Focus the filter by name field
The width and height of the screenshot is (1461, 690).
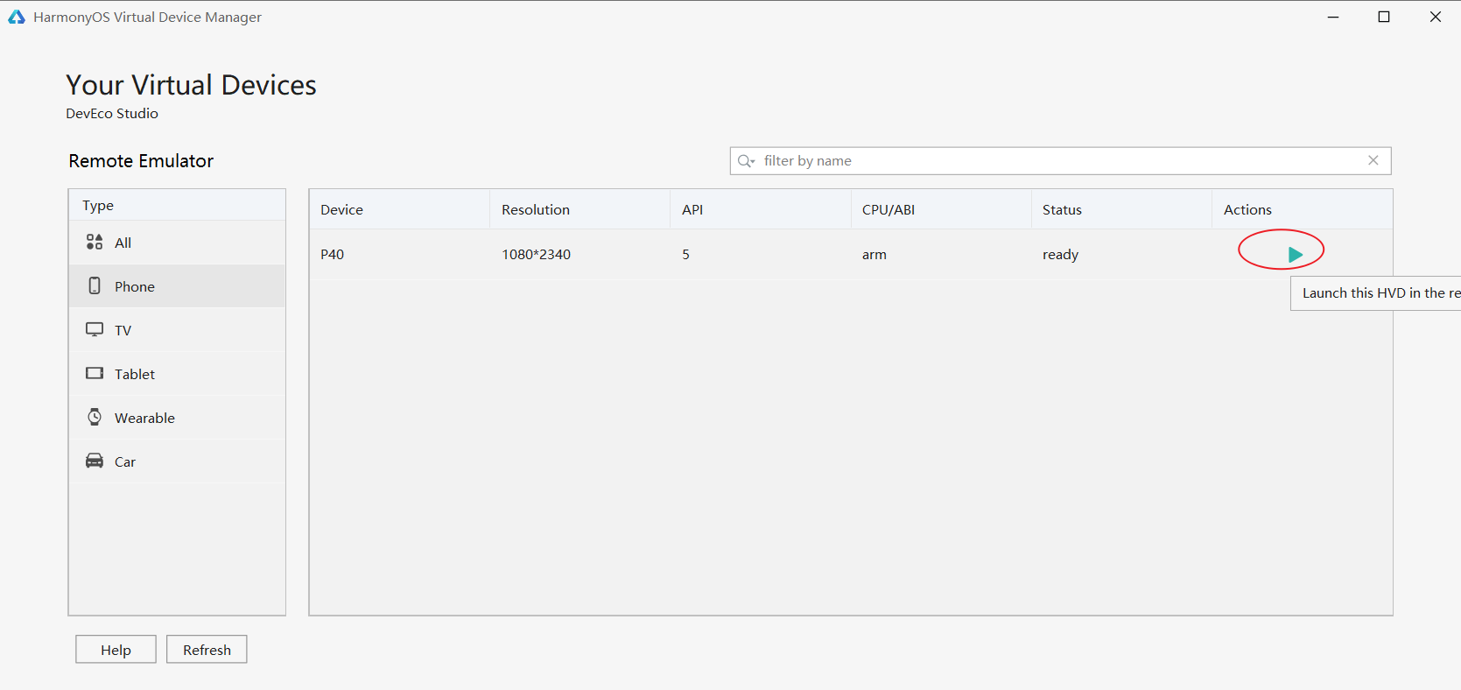(1060, 161)
